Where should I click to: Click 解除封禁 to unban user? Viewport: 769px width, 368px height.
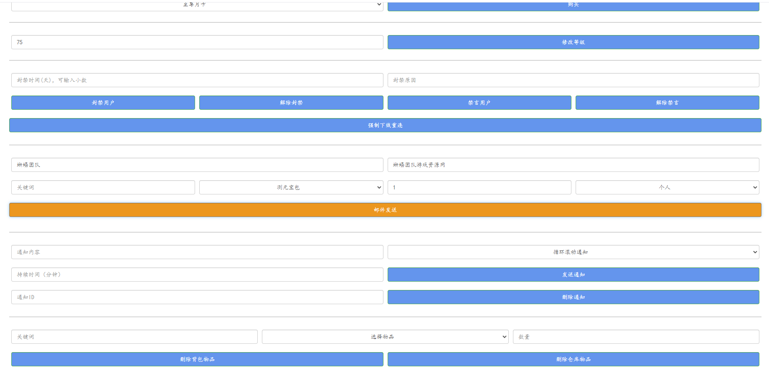coord(291,103)
